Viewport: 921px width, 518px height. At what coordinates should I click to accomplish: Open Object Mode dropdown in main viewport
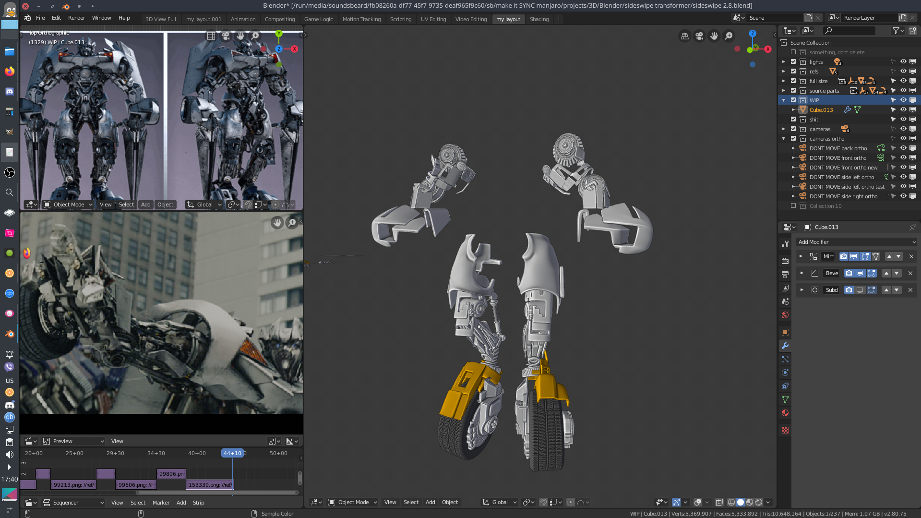(353, 502)
